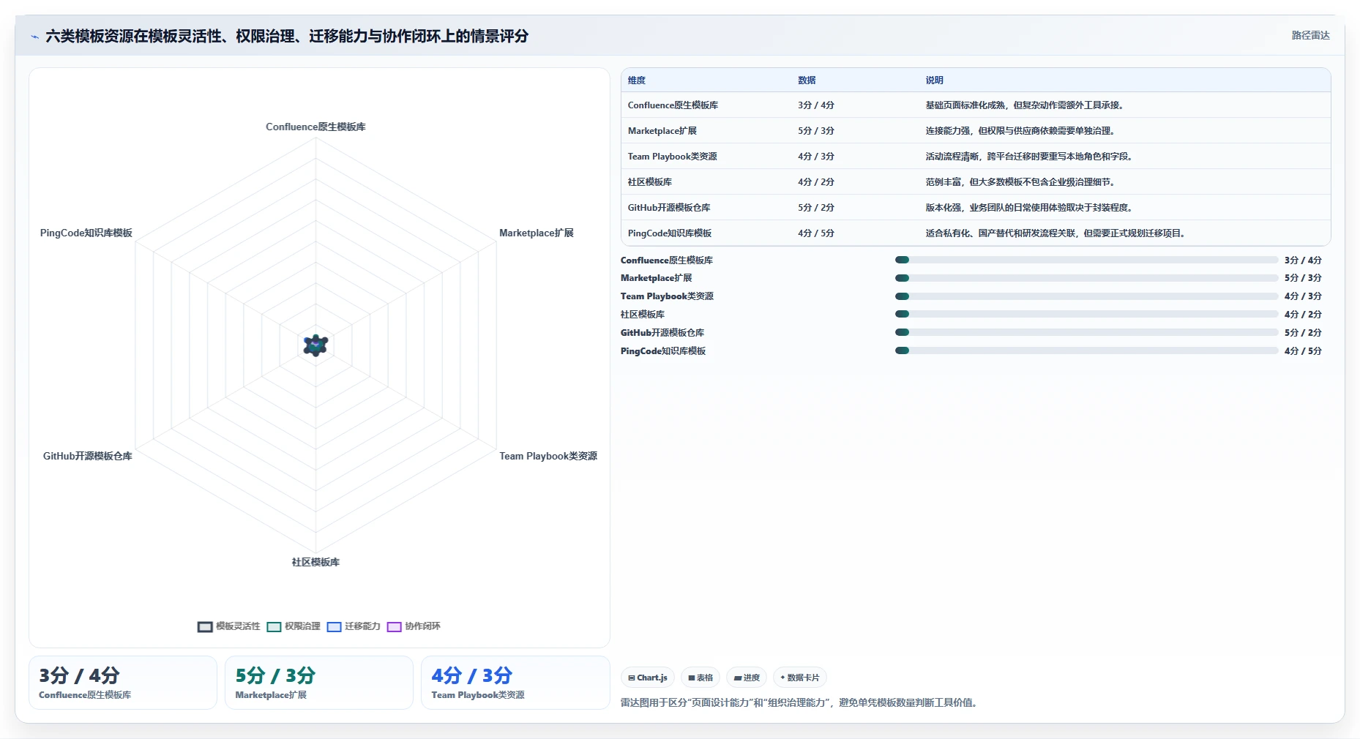1360x739 pixels.
Task: Toggle the 协作闭环 legend entry
Action: 414,626
